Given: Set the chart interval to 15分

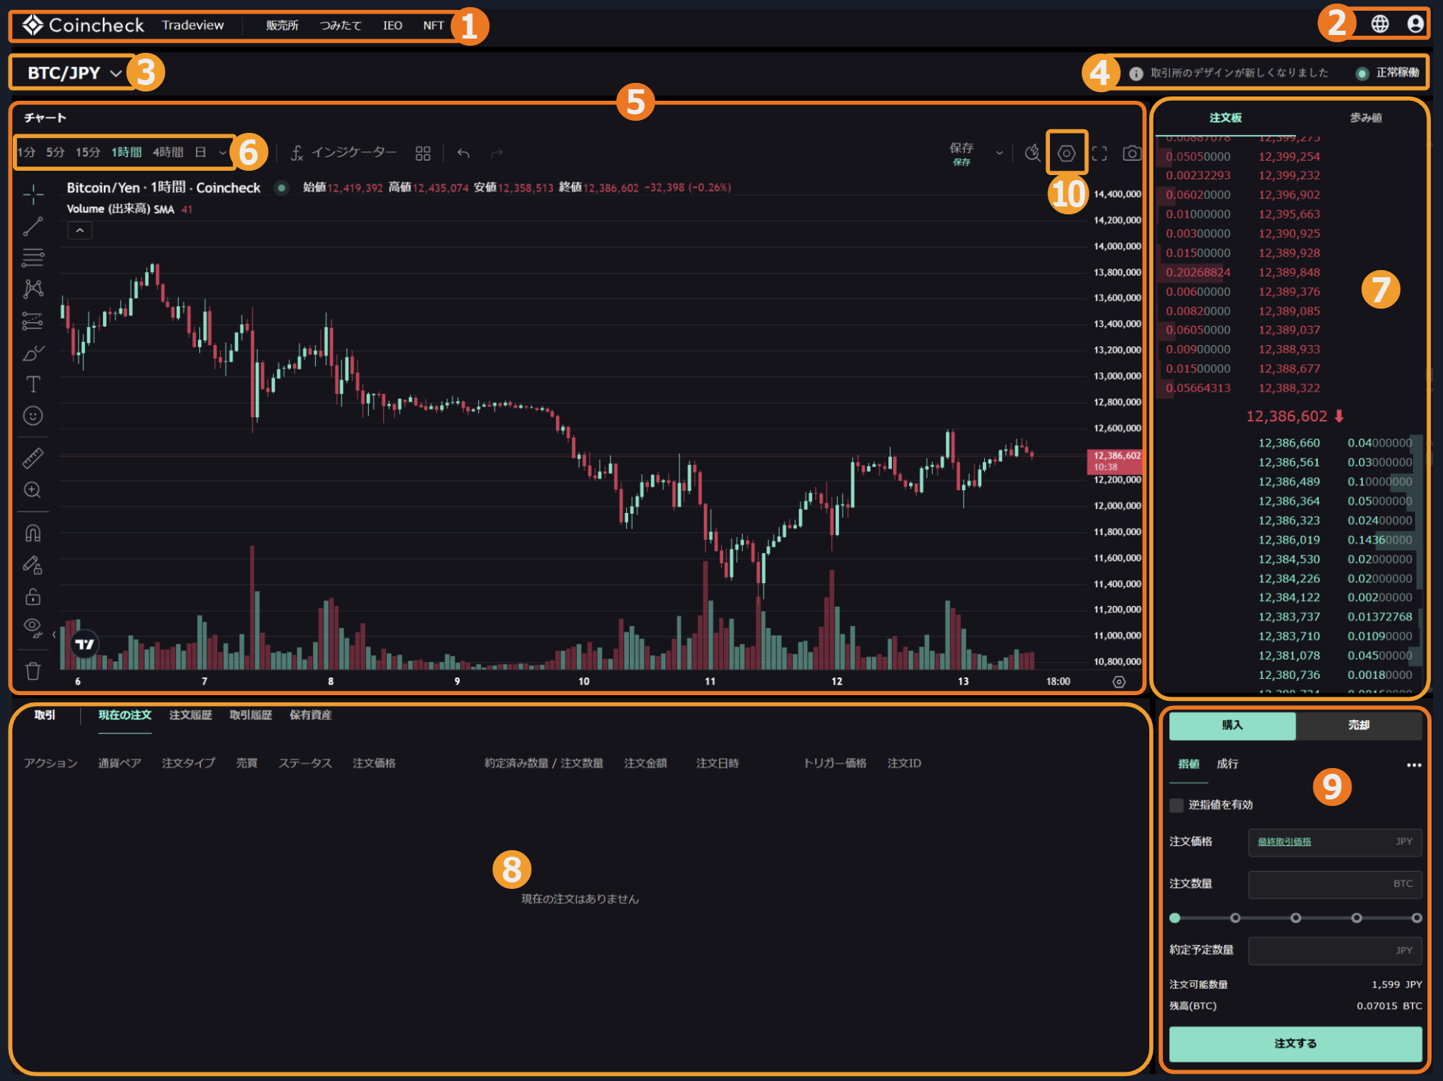Looking at the screenshot, I should tap(88, 152).
